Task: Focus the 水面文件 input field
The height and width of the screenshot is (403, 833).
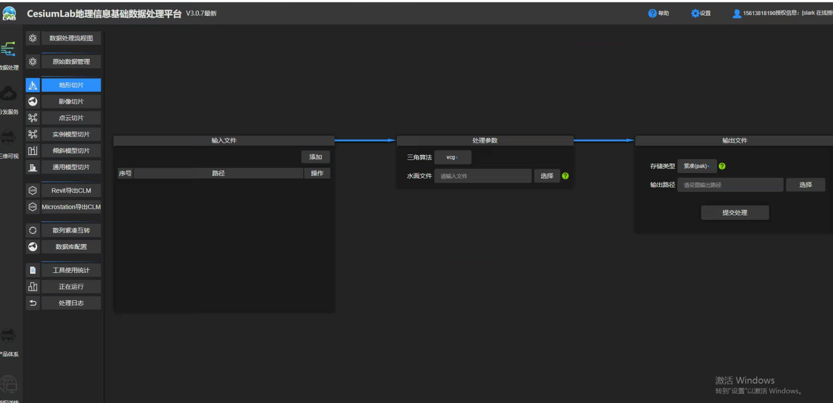Action: click(x=483, y=176)
